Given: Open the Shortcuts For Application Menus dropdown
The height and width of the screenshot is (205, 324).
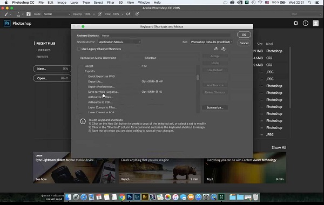Looking at the screenshot, I should [119, 42].
